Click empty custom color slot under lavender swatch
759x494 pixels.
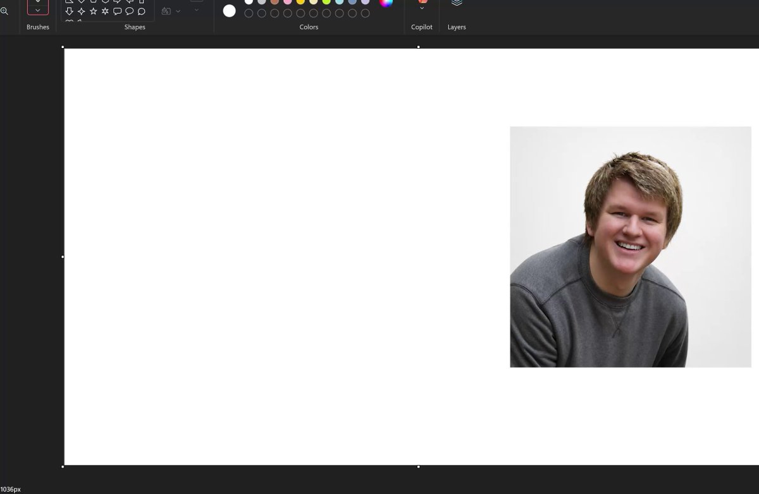click(366, 13)
